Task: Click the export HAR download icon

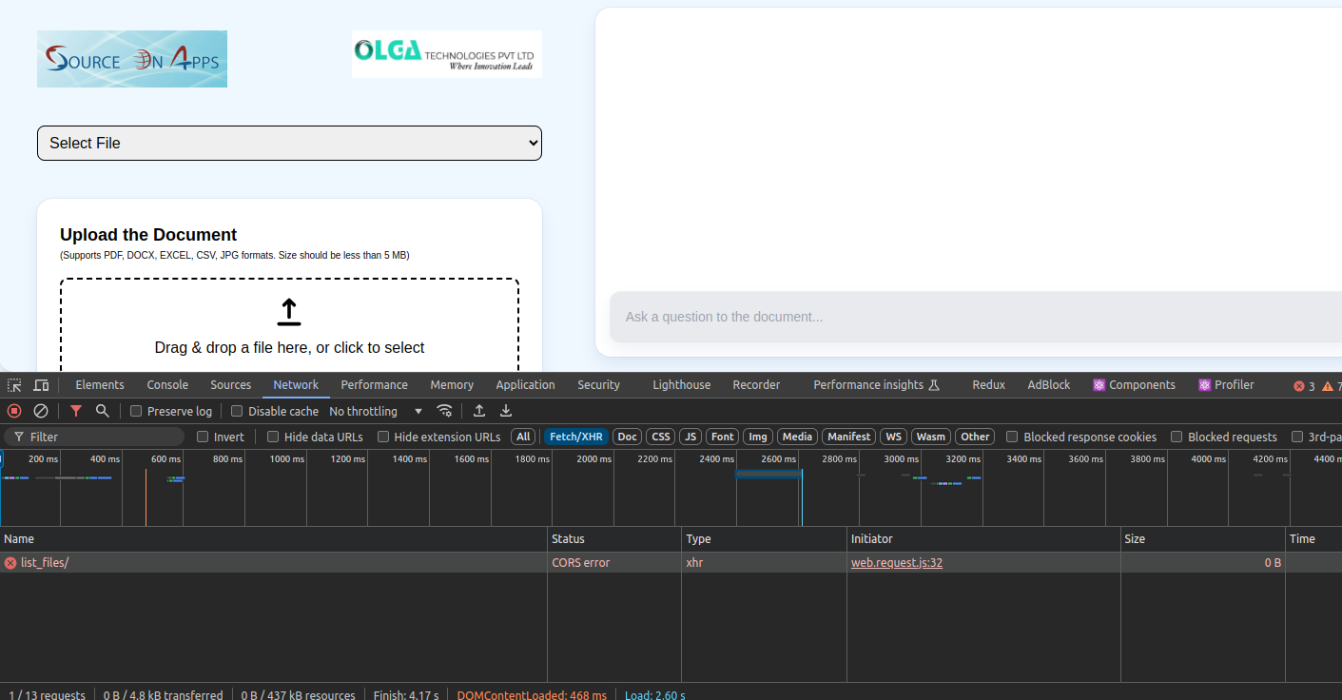Action: [x=506, y=411]
